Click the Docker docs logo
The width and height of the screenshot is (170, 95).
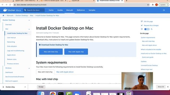click(x=12, y=10)
